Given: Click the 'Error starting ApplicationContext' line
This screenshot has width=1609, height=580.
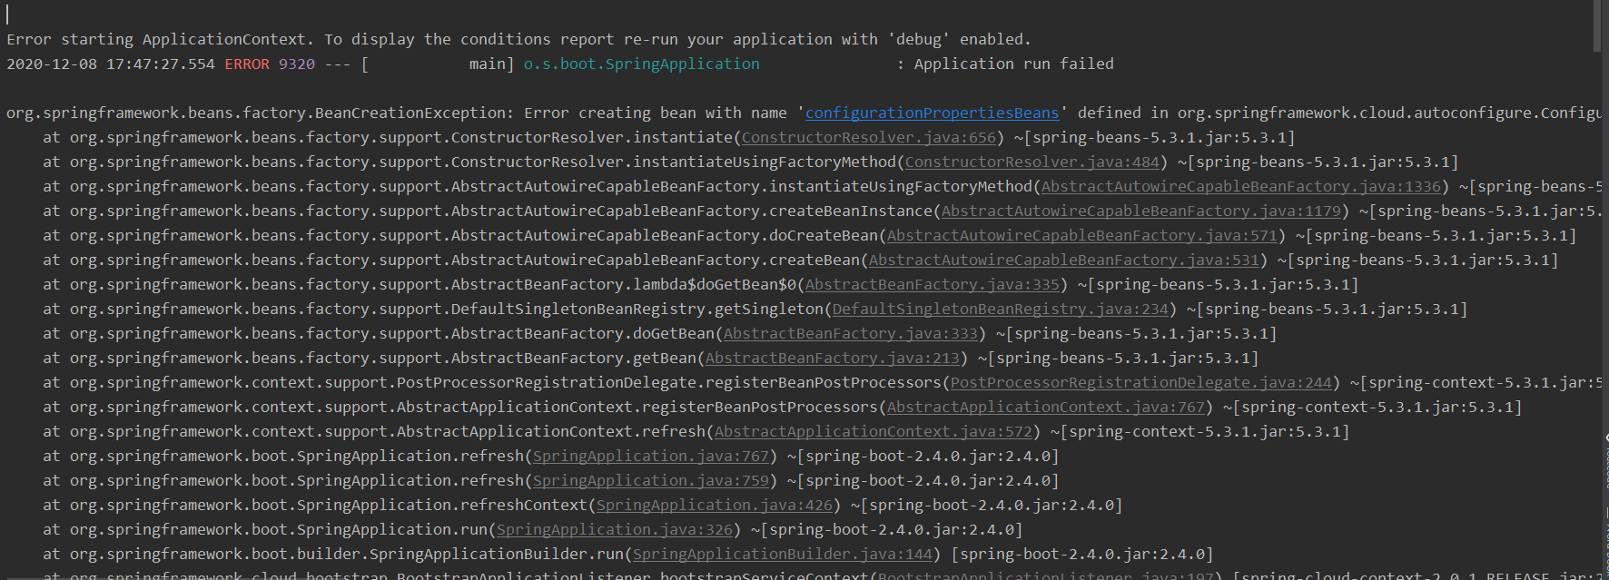Looking at the screenshot, I should (518, 39).
